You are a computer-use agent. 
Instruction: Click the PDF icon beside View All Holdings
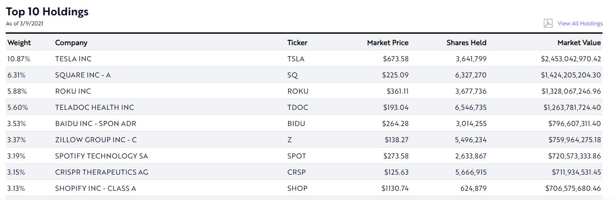click(x=548, y=23)
